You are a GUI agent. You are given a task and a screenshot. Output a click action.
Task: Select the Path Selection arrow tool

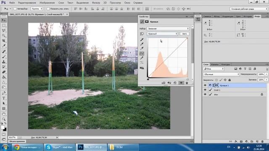click(4, 104)
